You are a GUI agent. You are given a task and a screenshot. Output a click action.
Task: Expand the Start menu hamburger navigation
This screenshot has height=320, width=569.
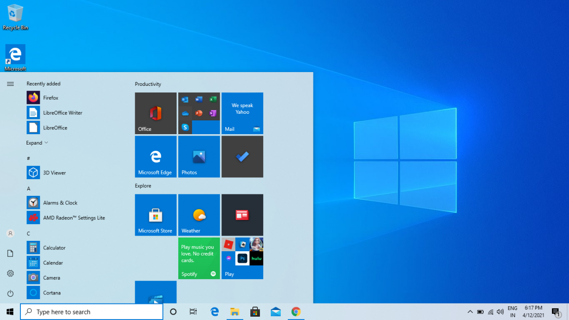coord(10,84)
